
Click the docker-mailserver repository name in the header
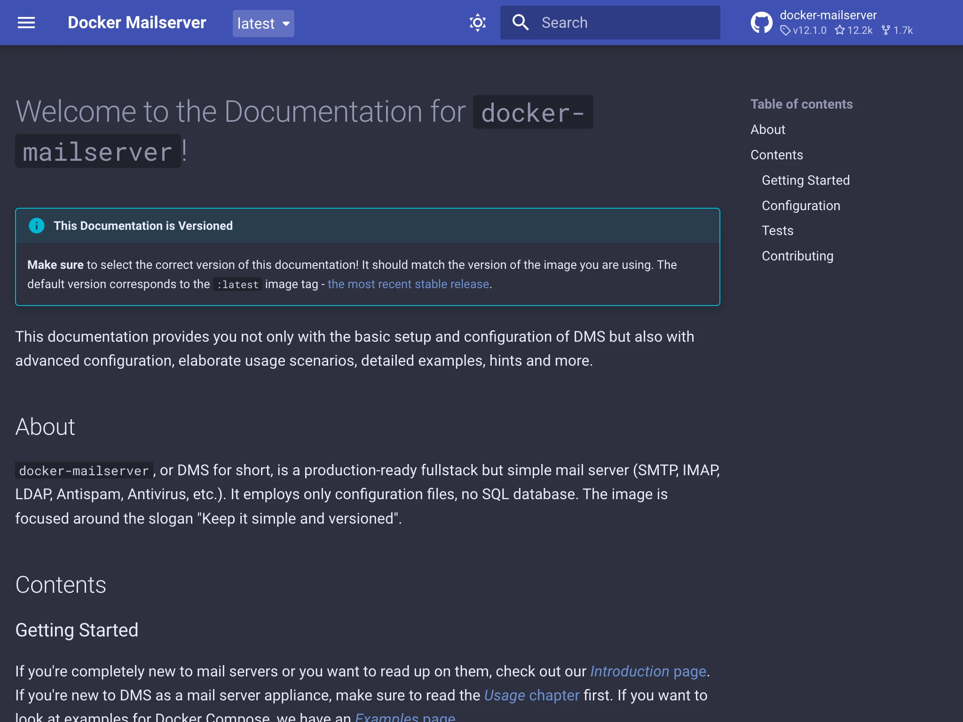[x=828, y=15]
